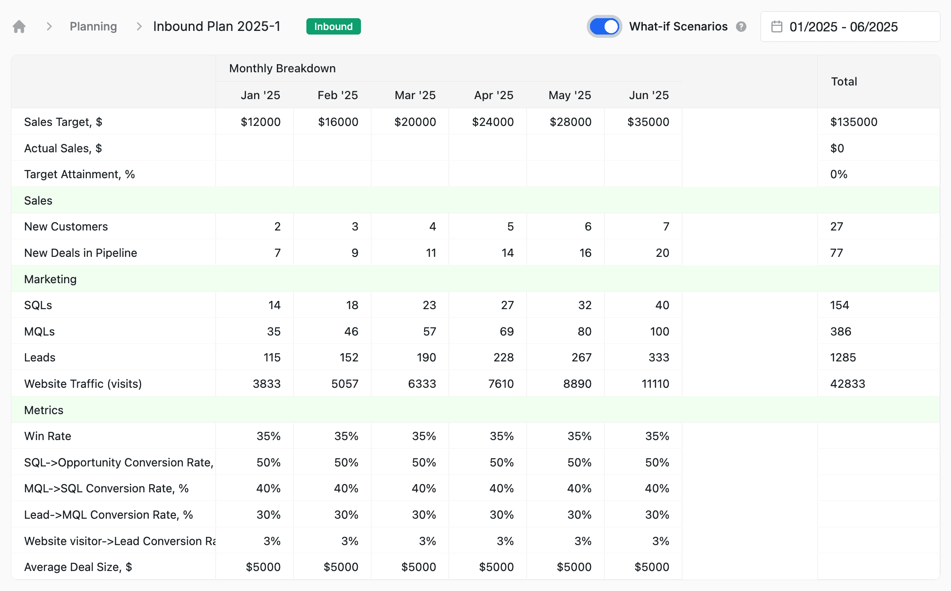Click the New Deals in Pipeline label
The image size is (951, 591).
(80, 253)
